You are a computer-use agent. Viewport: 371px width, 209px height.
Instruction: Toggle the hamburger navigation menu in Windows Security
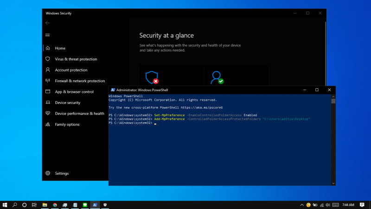pos(48,35)
